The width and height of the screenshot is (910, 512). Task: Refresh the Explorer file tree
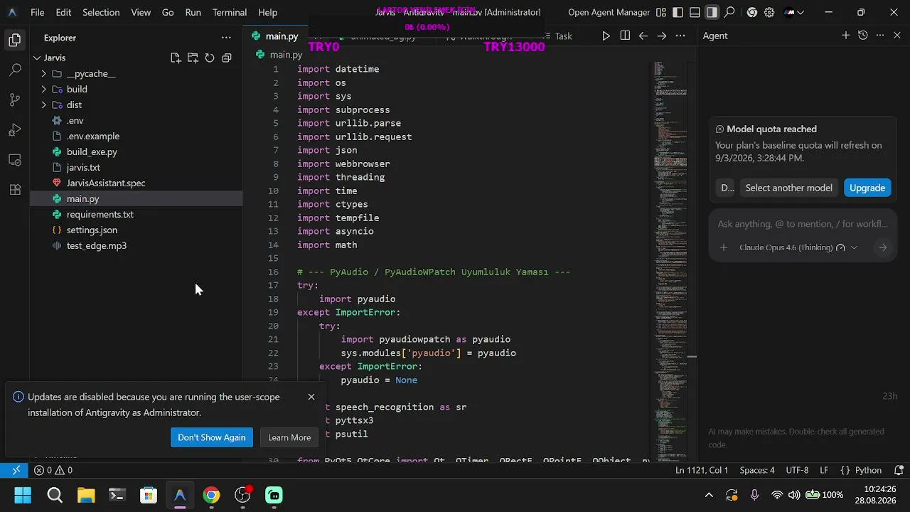[210, 58]
